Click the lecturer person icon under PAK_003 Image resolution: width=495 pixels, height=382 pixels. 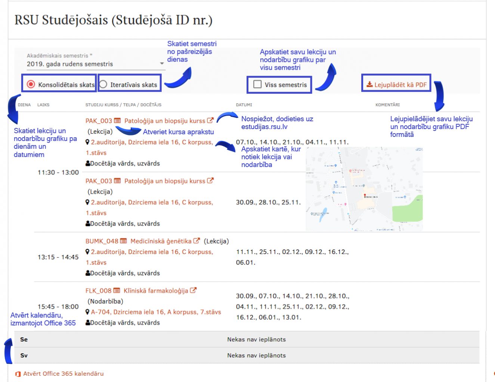coord(87,163)
